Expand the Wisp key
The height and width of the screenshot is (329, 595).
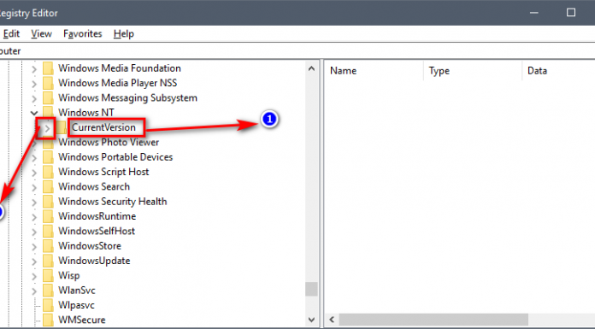point(34,276)
